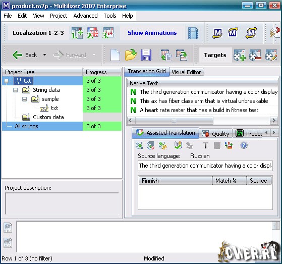Screen dimensions: 282x264
Task: Click the add target icon
Action: click(240, 55)
